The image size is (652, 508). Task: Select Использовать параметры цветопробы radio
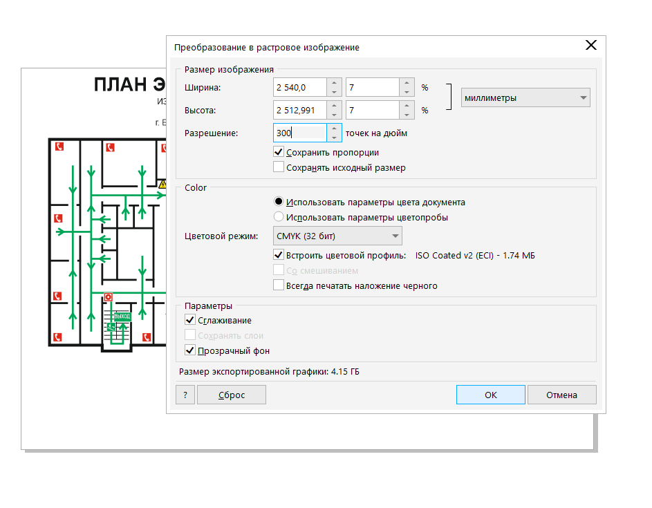pyautogui.click(x=279, y=216)
